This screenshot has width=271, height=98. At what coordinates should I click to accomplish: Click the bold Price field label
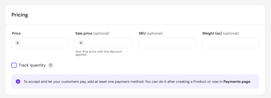pyautogui.click(x=16, y=33)
